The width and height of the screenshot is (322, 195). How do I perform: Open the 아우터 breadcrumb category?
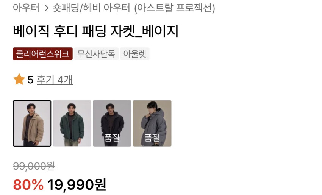(x=26, y=8)
